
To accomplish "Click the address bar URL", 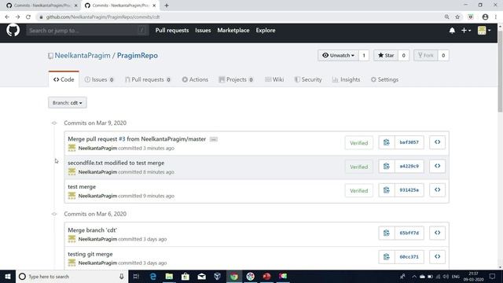I will click(103, 17).
